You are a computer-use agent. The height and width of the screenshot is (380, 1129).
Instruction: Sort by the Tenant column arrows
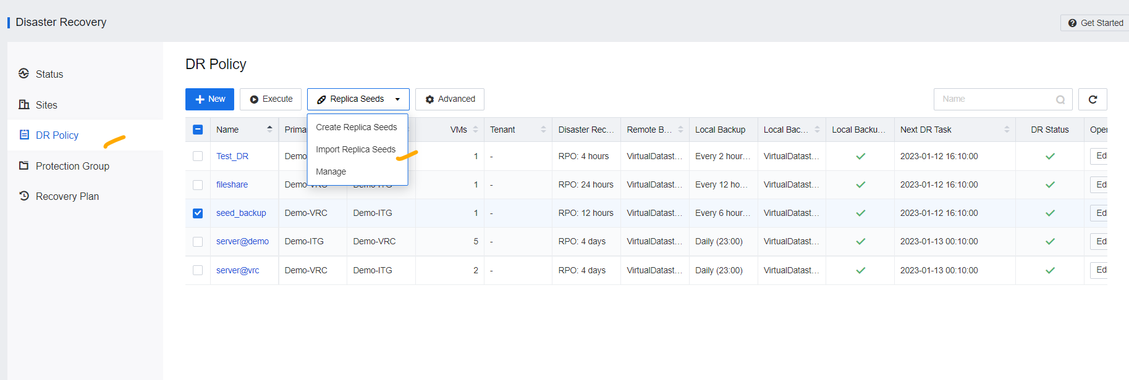click(x=543, y=130)
